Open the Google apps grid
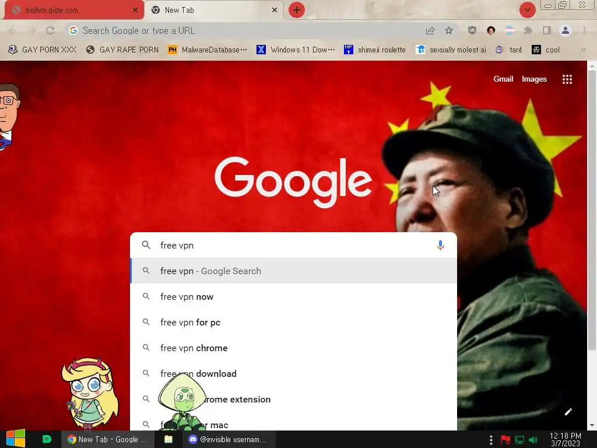Screen dimensions: 597x448 [x=567, y=79]
